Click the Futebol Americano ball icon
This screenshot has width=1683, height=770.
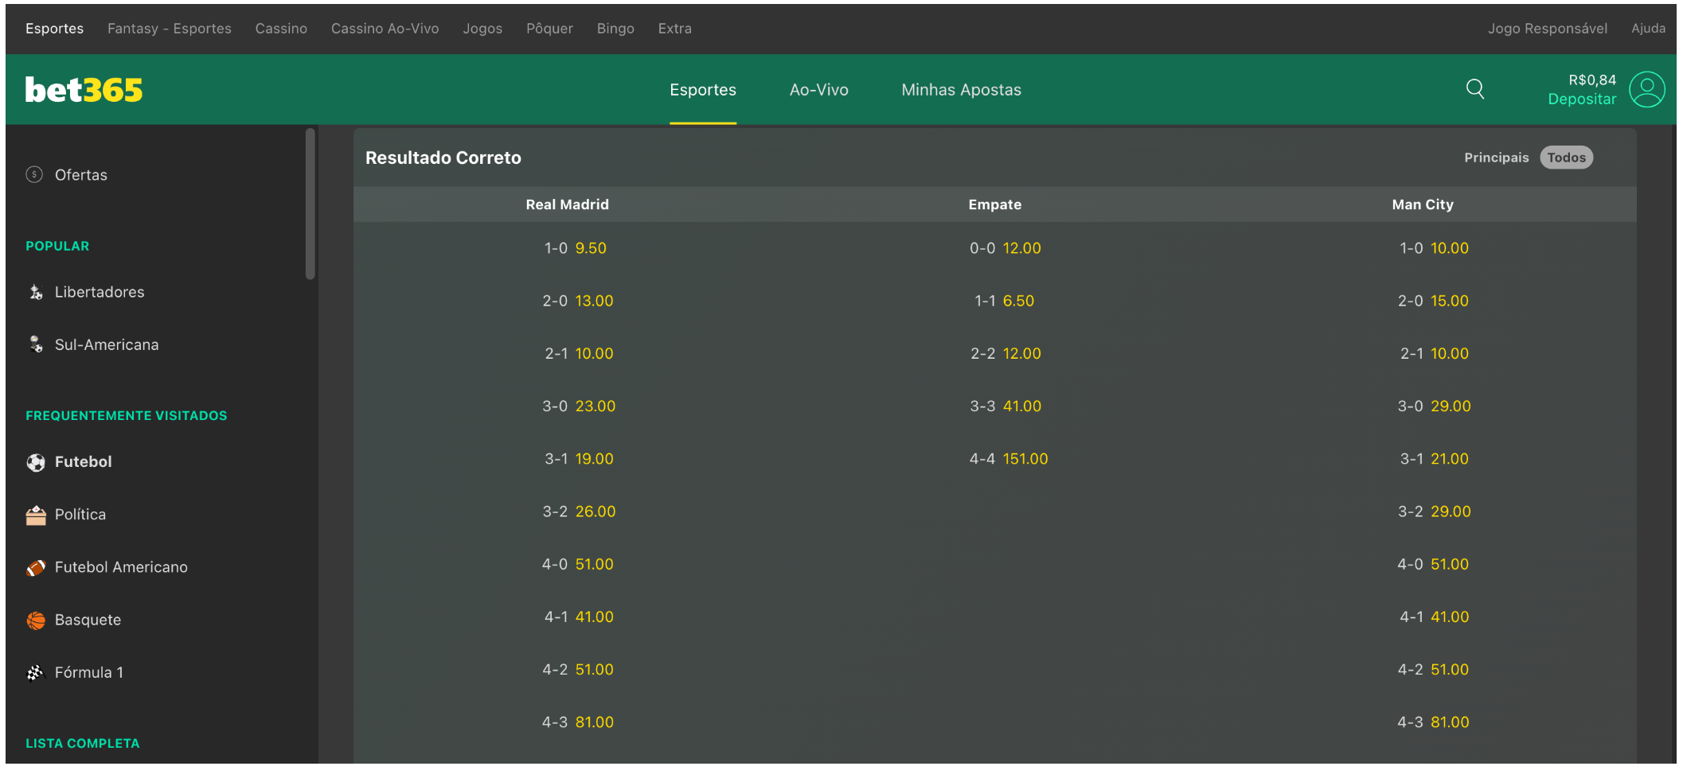click(x=36, y=568)
